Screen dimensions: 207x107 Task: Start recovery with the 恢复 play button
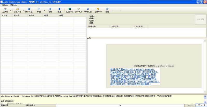coord(39,10)
